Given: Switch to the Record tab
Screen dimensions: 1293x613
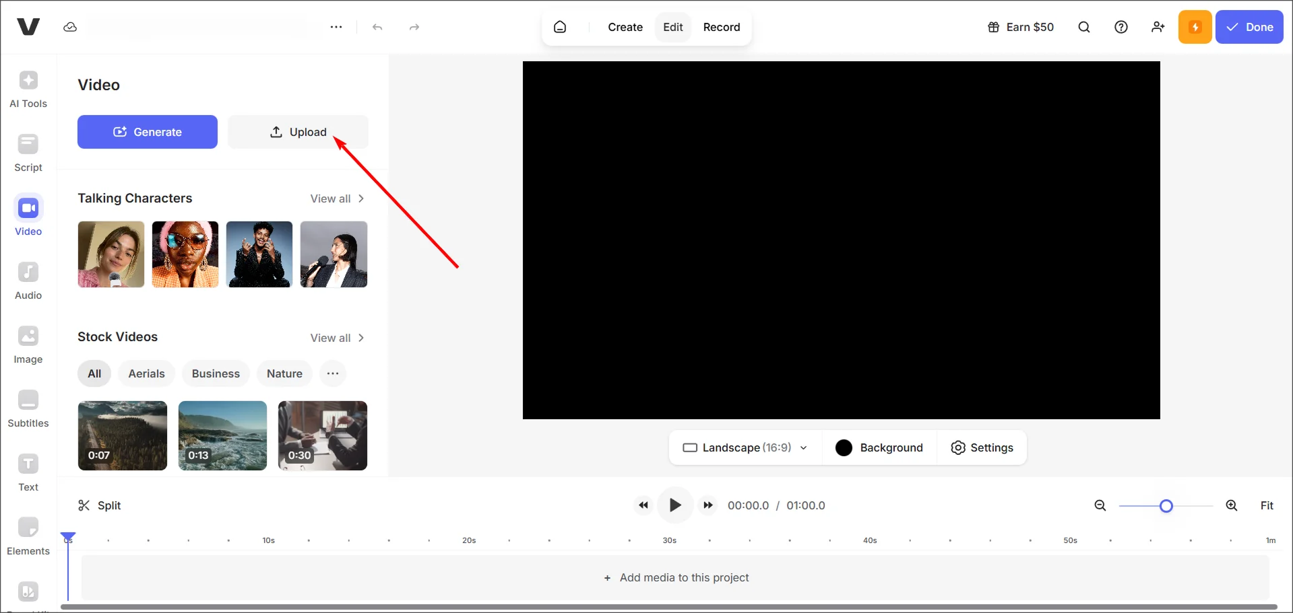Looking at the screenshot, I should pyautogui.click(x=721, y=27).
